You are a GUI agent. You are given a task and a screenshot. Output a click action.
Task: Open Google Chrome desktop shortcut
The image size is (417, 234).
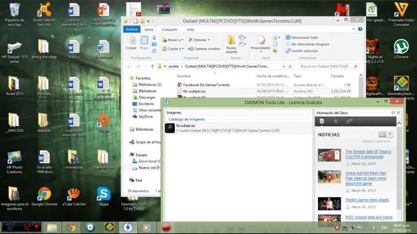[x=44, y=196]
